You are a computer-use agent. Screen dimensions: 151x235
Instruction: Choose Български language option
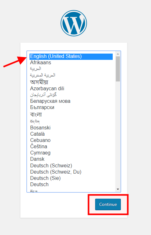click(x=71, y=107)
